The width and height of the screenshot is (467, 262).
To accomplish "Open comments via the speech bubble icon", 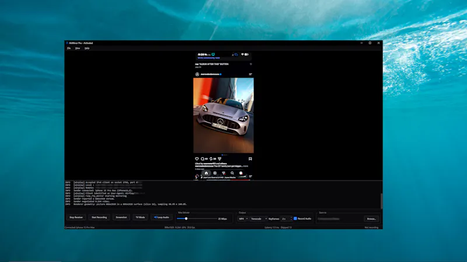I will point(203,159).
